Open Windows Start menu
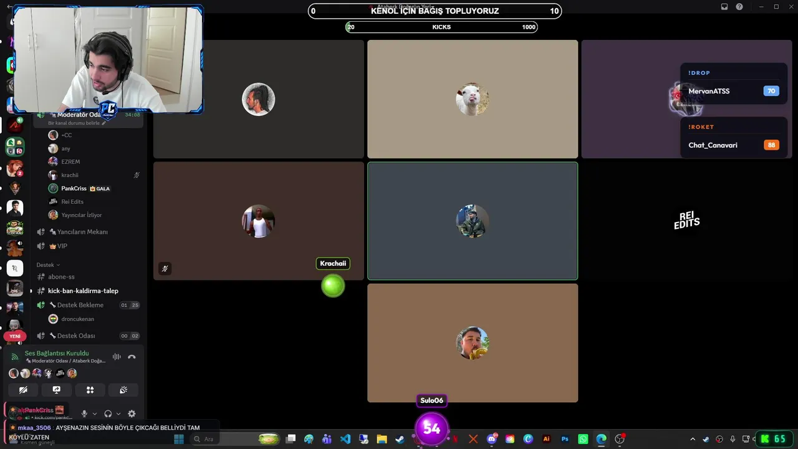 click(x=179, y=439)
